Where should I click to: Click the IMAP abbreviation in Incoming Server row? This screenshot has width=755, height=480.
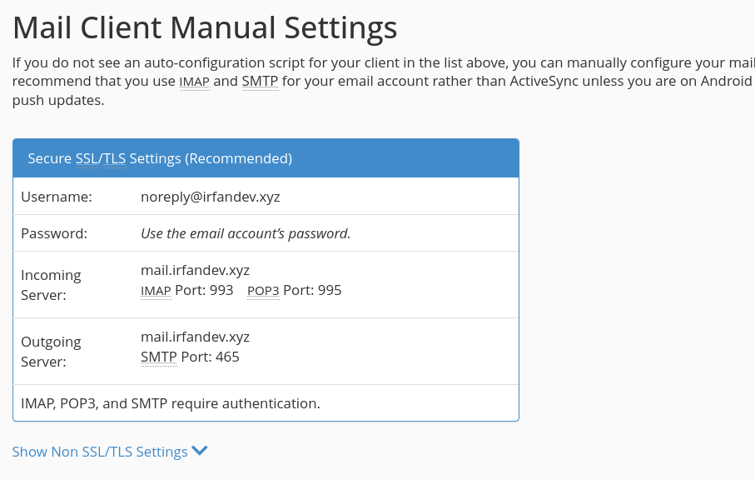[156, 291]
